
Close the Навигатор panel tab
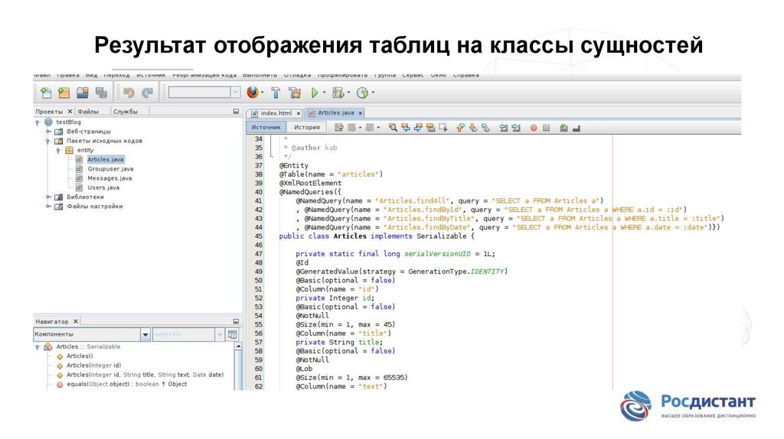(76, 322)
